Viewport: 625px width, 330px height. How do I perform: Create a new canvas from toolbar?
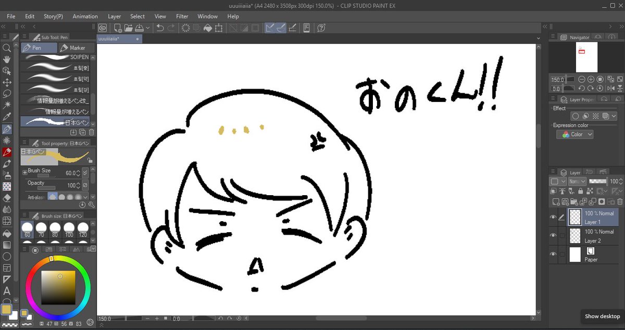(118, 28)
